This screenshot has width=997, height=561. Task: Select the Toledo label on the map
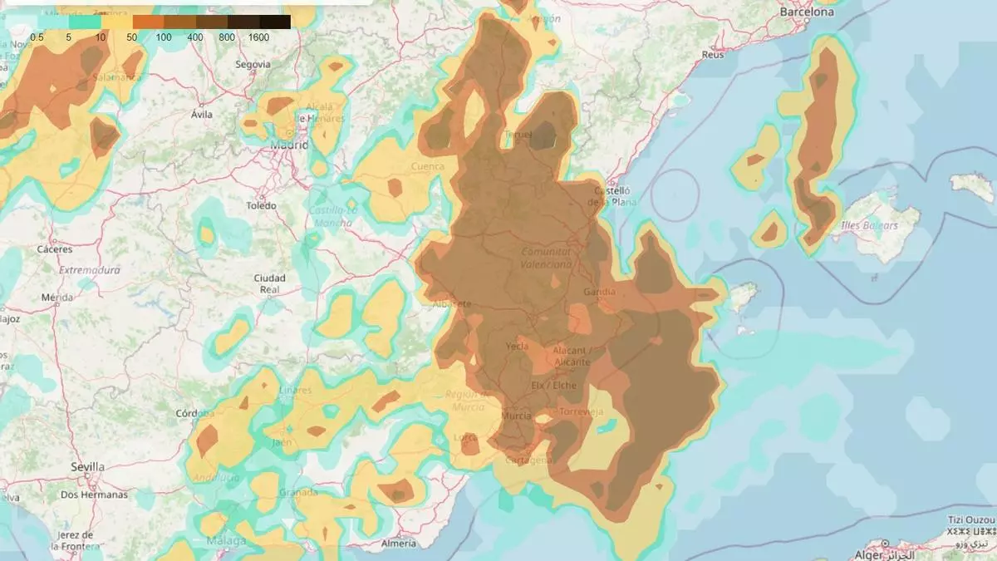tap(261, 205)
